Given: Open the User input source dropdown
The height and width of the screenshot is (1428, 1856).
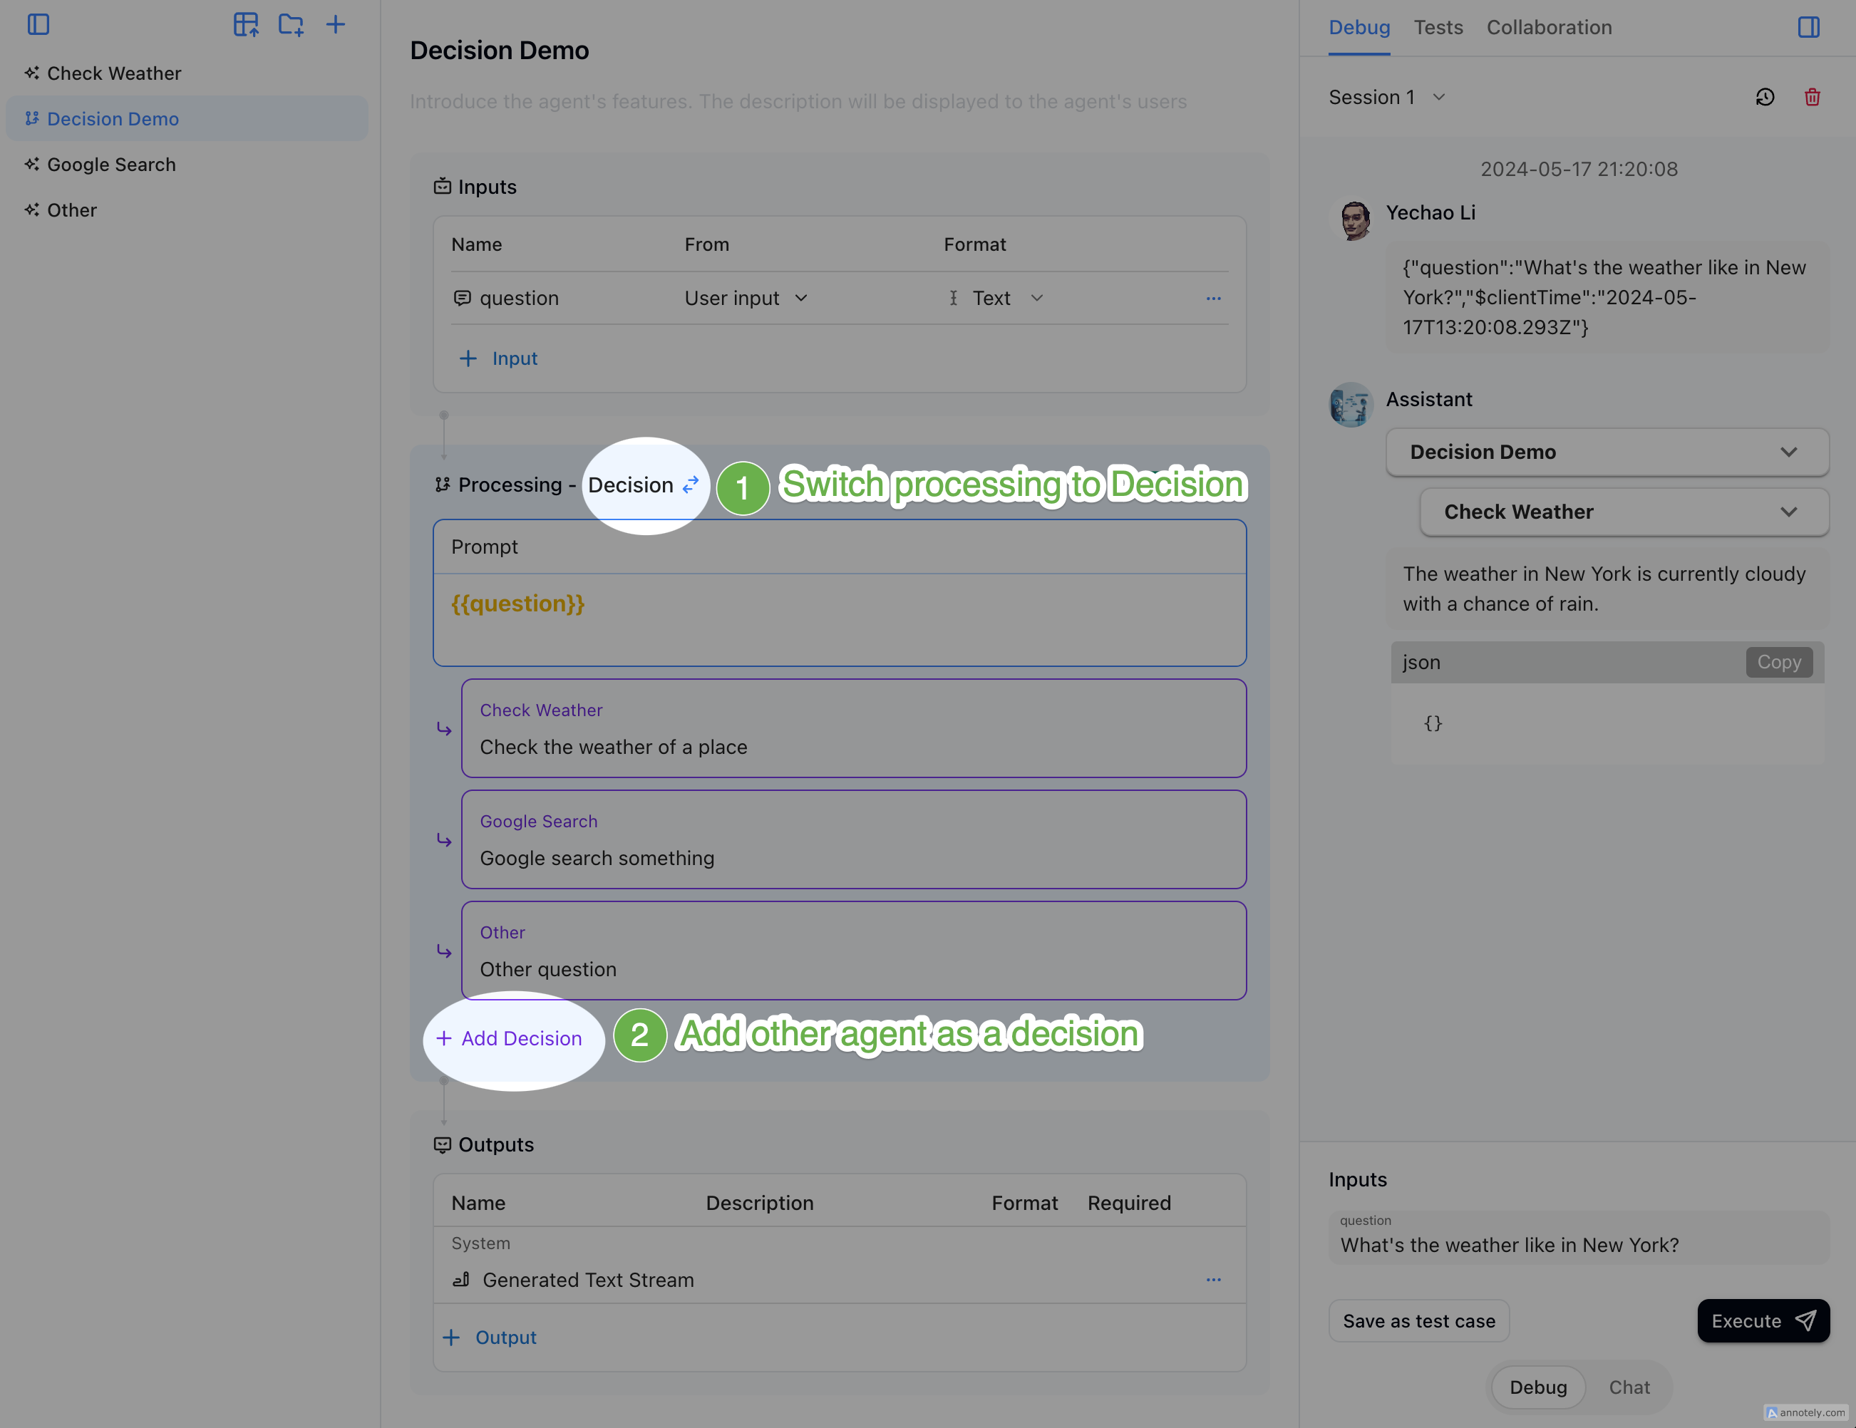Looking at the screenshot, I should click(746, 298).
